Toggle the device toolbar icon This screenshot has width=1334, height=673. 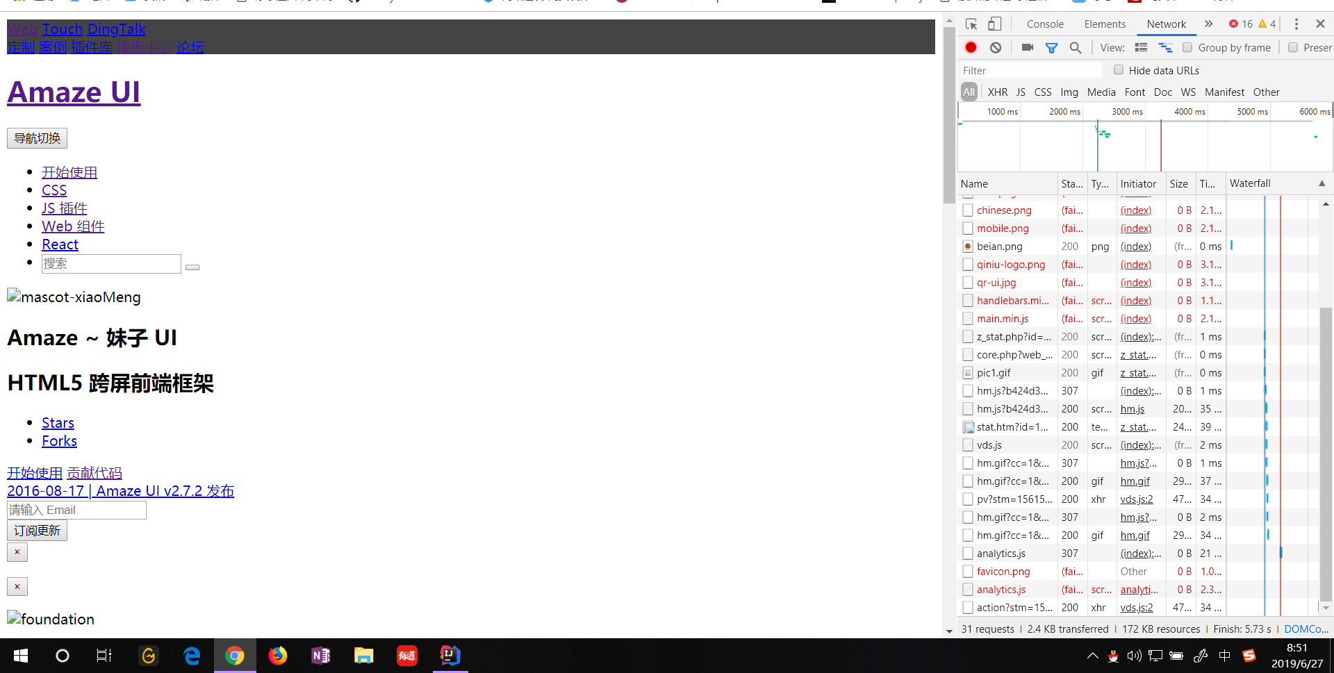point(995,24)
